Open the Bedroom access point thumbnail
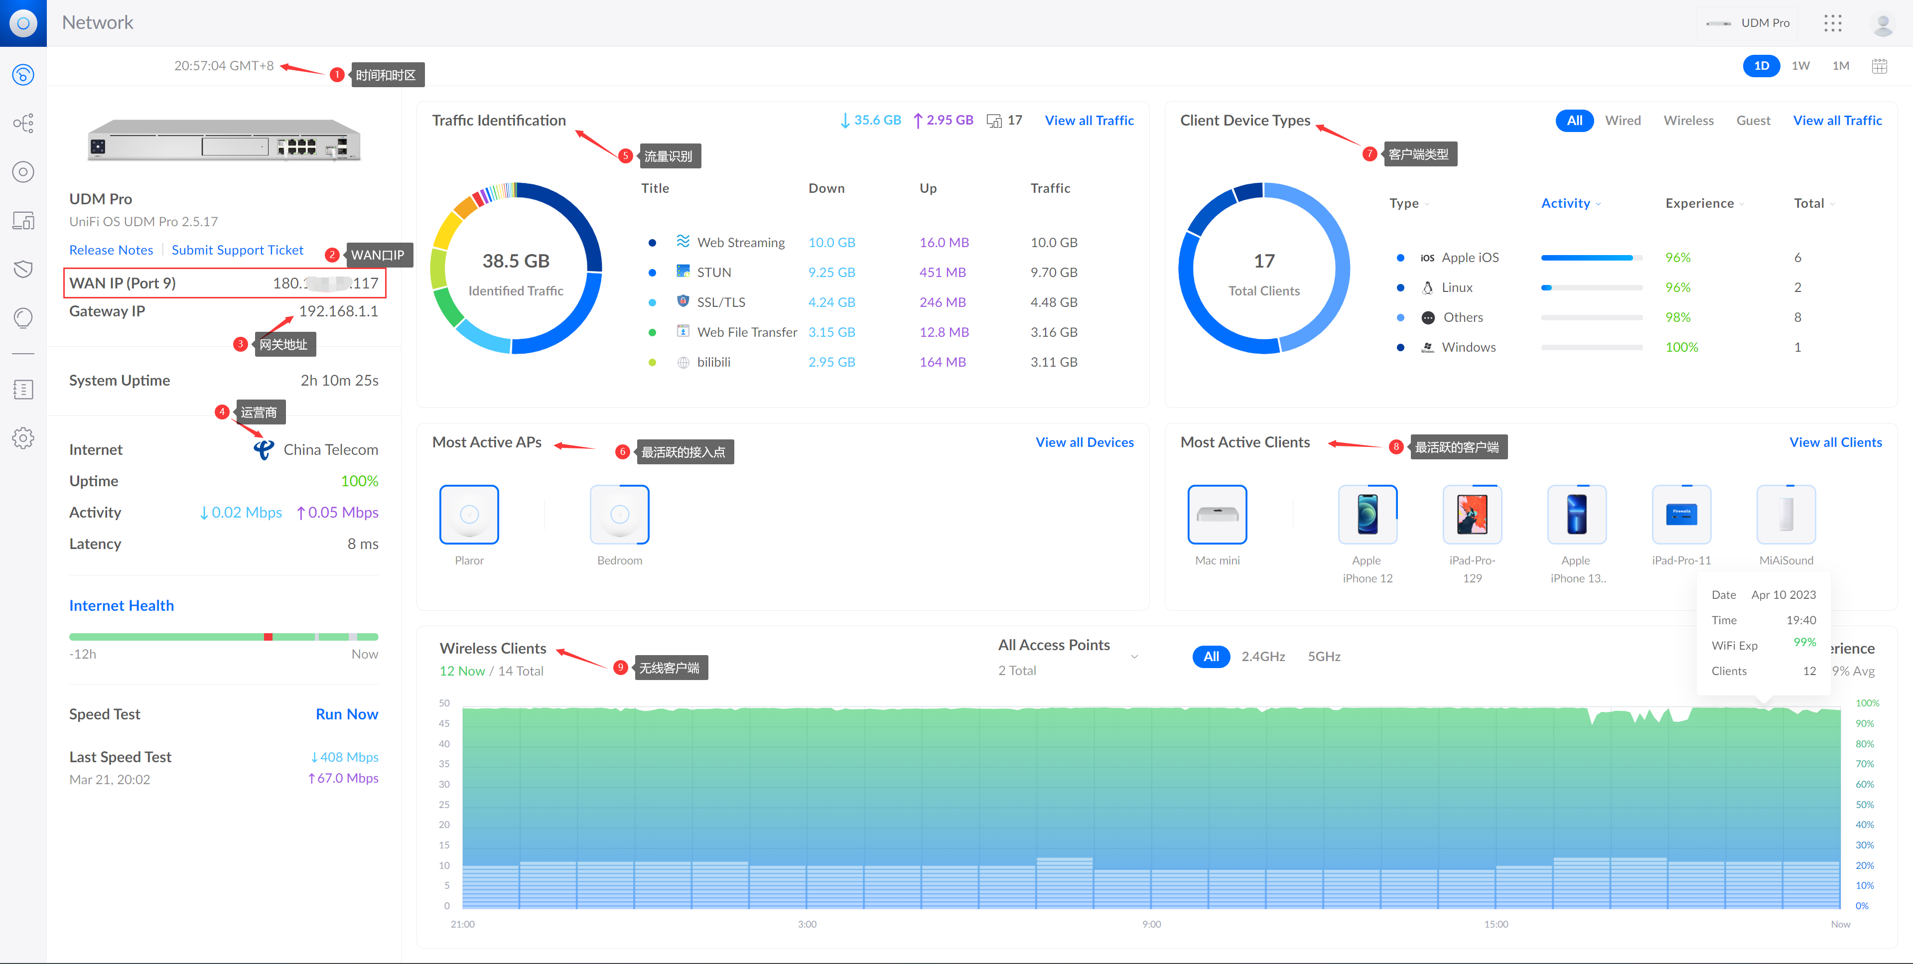 tap(619, 515)
